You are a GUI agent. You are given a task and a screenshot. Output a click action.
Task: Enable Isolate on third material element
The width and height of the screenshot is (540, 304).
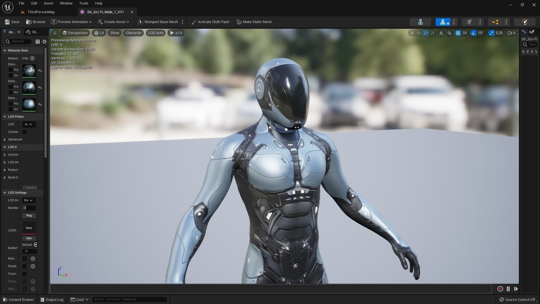tap(11, 109)
